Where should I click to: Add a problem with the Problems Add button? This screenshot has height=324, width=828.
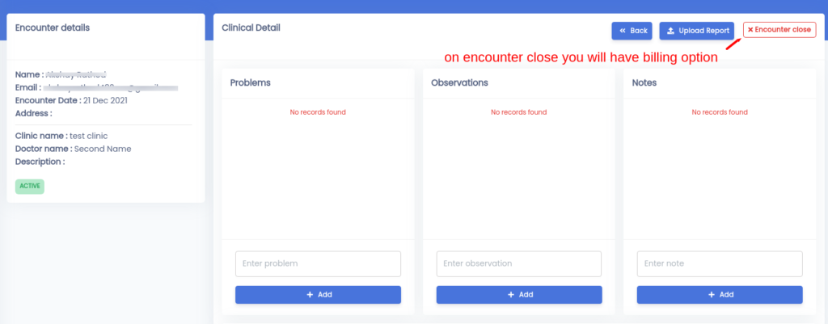pyautogui.click(x=318, y=294)
